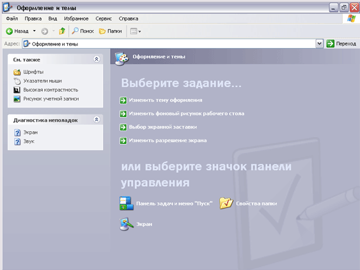The image size is (360, 270).
Task: Open the Файл menu
Action: click(x=12, y=19)
